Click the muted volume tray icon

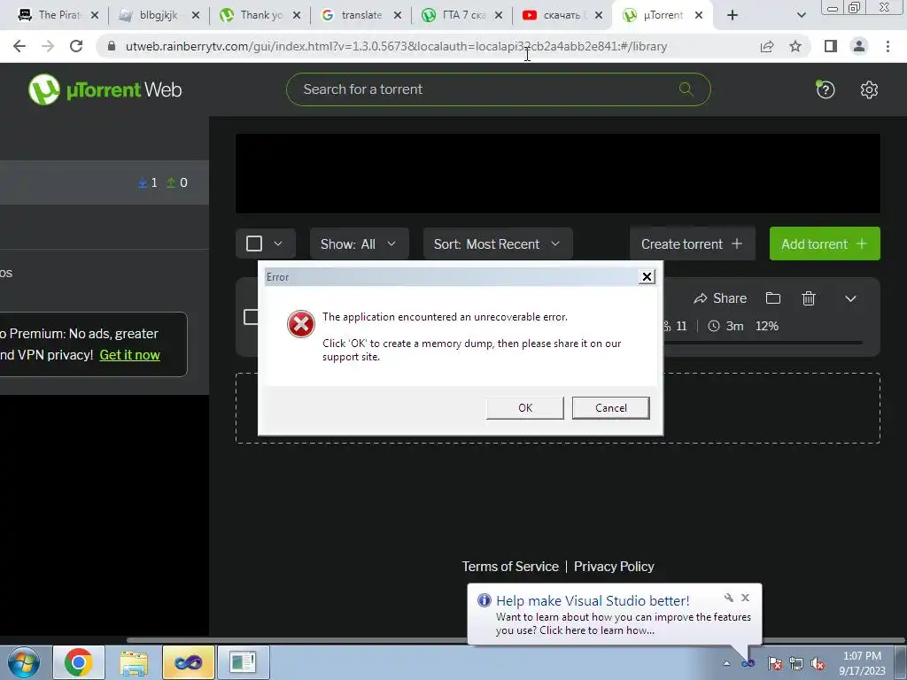pos(818,663)
